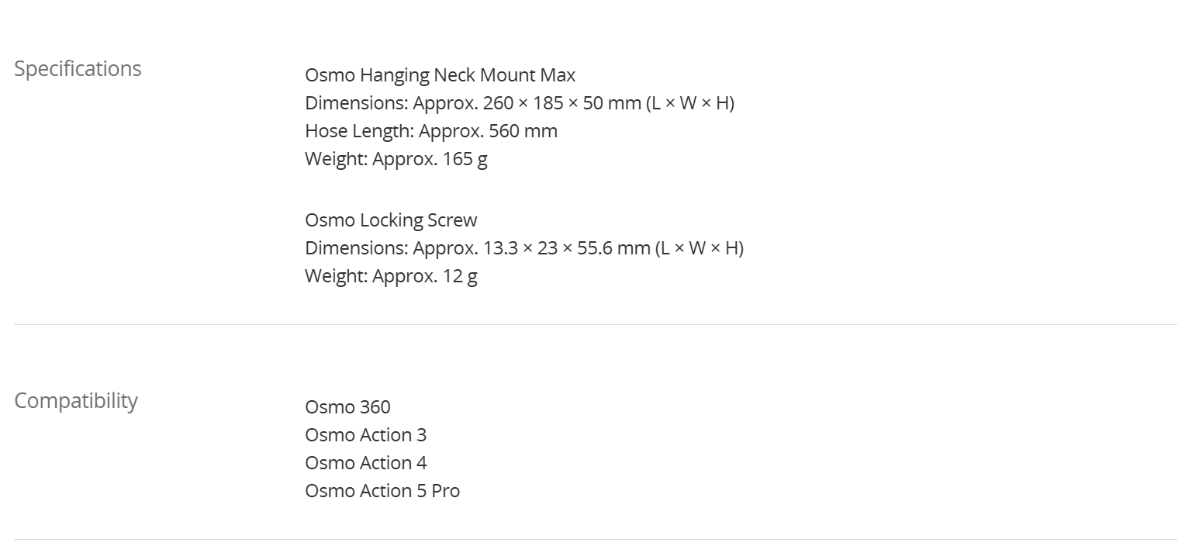Screen dimensions: 1192x560
Task: Click the 13.3 × 23 × 55.6 mm dimensions line
Action: pos(524,248)
